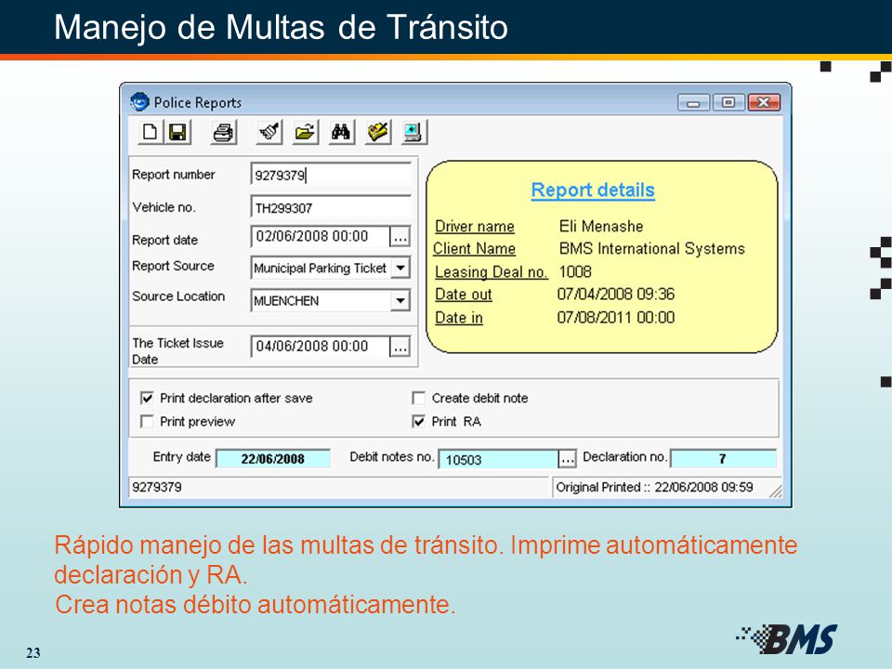Open the Source Location dropdown arrow

pyautogui.click(x=400, y=300)
